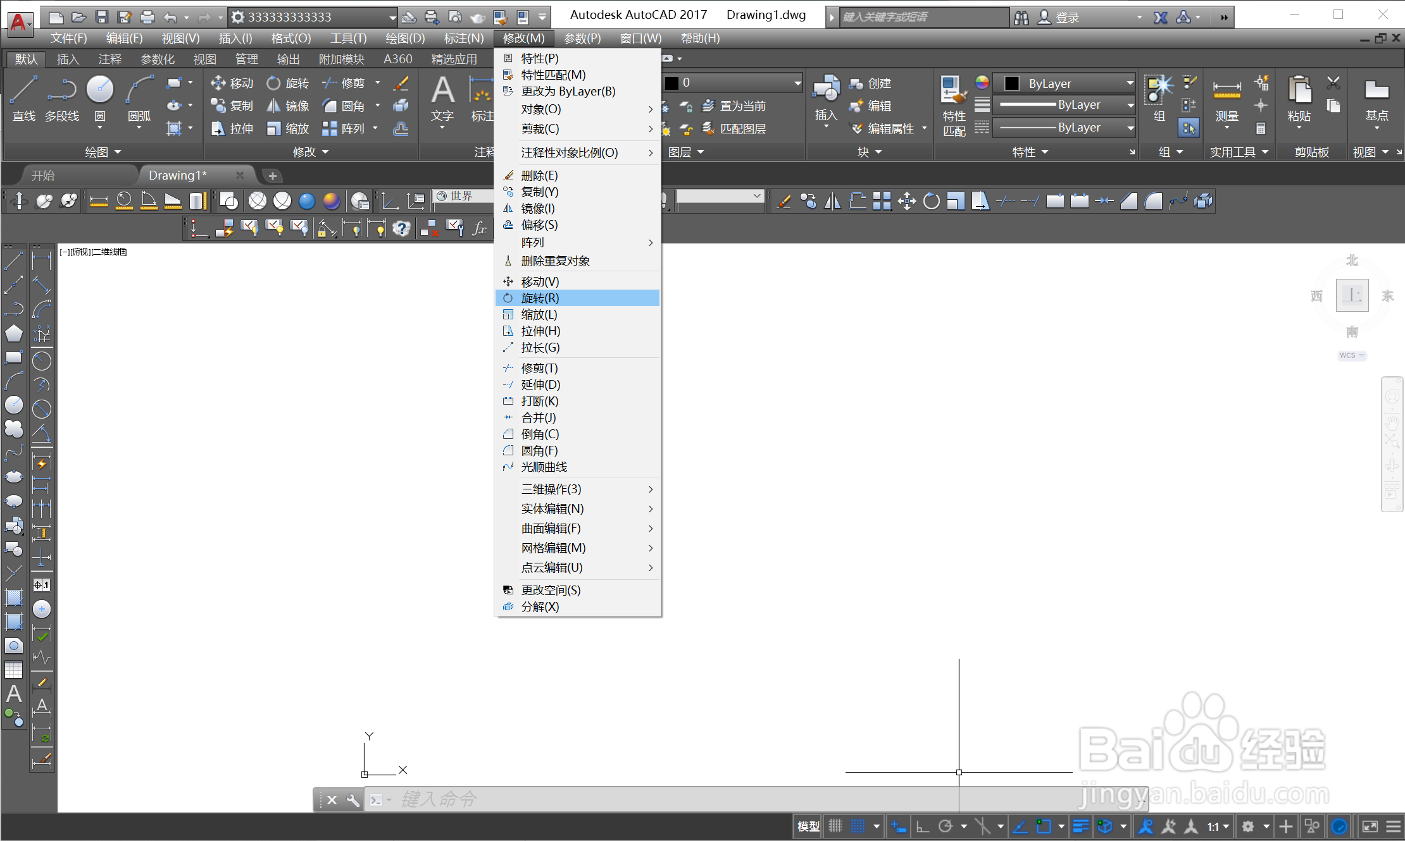Click the Match Layer button
Viewport: 1405px width, 841px height.
[x=734, y=128]
